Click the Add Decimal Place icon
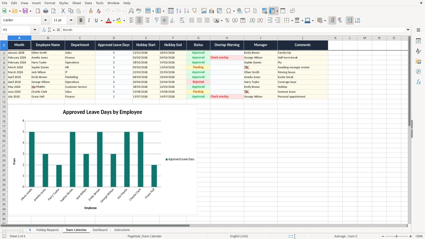 (x=253, y=21)
